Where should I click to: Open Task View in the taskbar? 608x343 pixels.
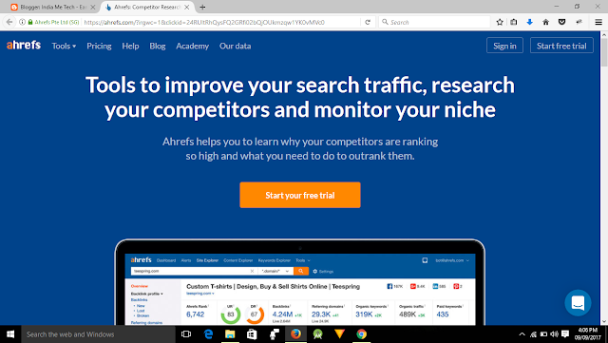pos(186,334)
